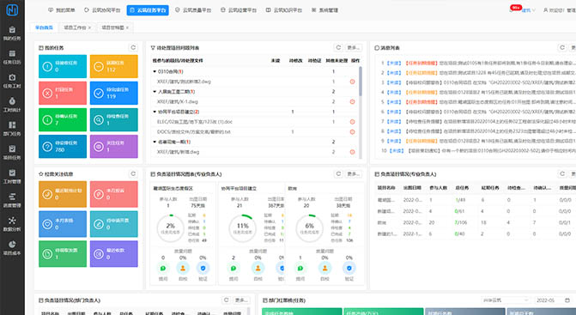Collapse the 0310 project tree row
Screen dimensions: 576x315
(155, 71)
